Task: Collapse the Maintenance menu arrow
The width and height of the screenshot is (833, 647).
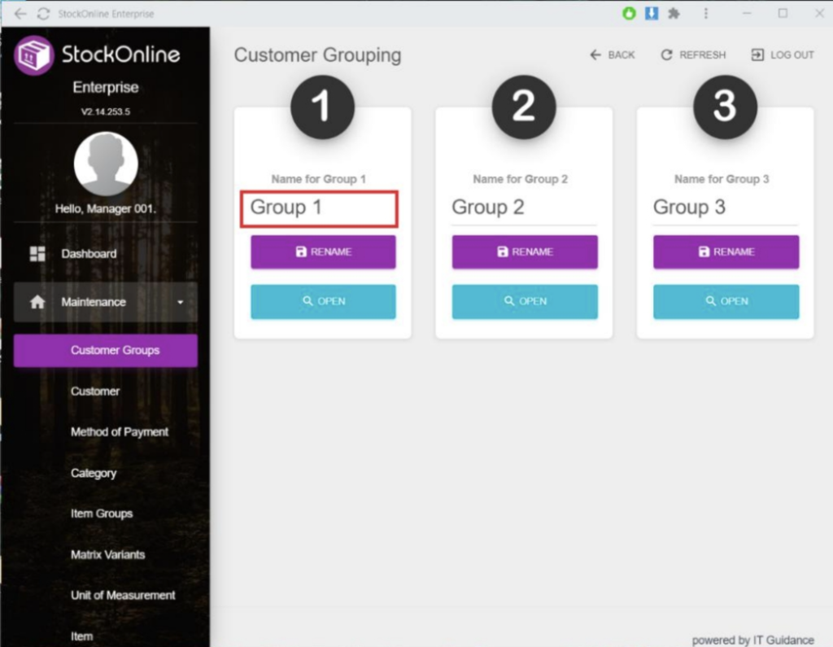Action: [x=180, y=303]
